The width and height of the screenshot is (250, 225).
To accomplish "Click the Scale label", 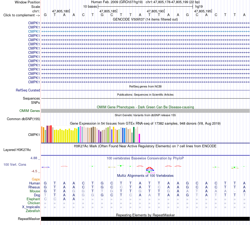I will pyautogui.click(x=36, y=7).
